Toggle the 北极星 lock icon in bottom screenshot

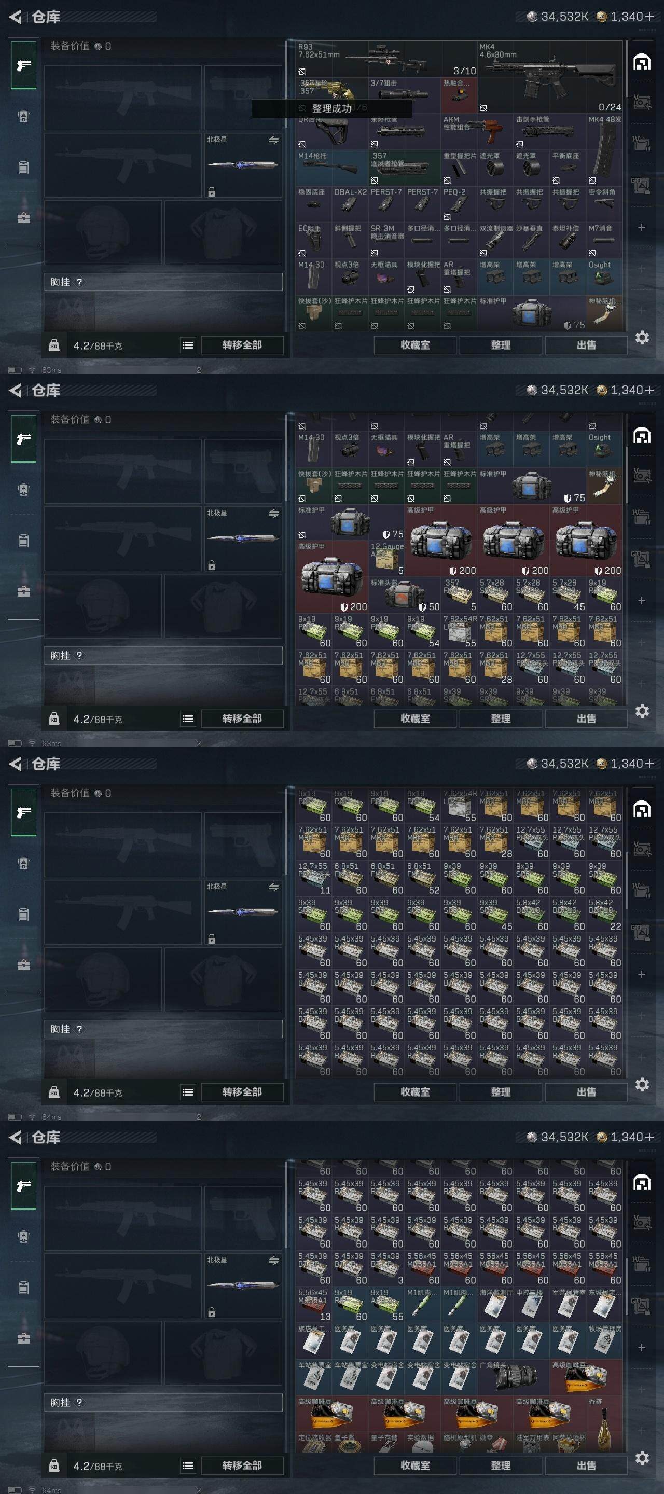[x=212, y=1312]
